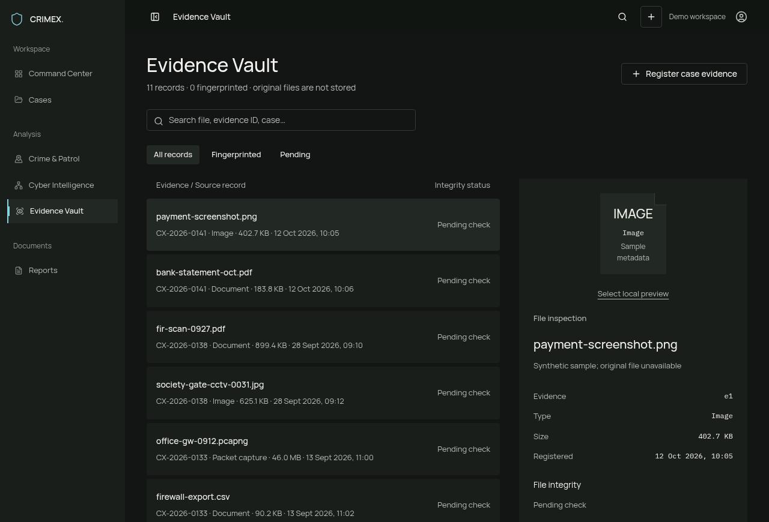Click the Demo workspace label

[697, 17]
